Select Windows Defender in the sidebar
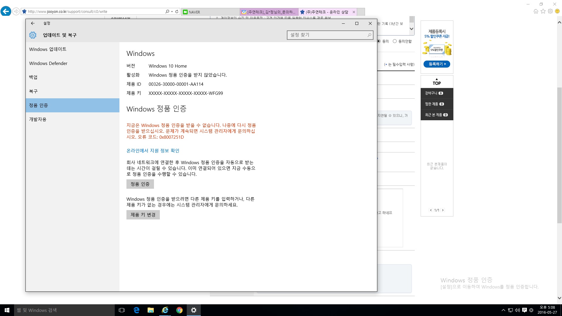 tap(73, 63)
